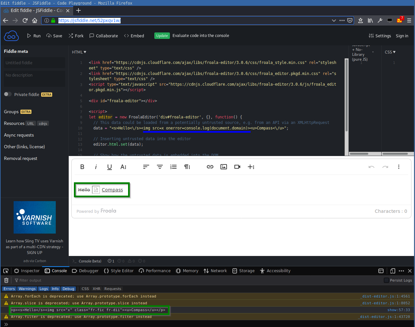The width and height of the screenshot is (415, 327).
Task: Click the browser address bar
Action: (130, 20)
